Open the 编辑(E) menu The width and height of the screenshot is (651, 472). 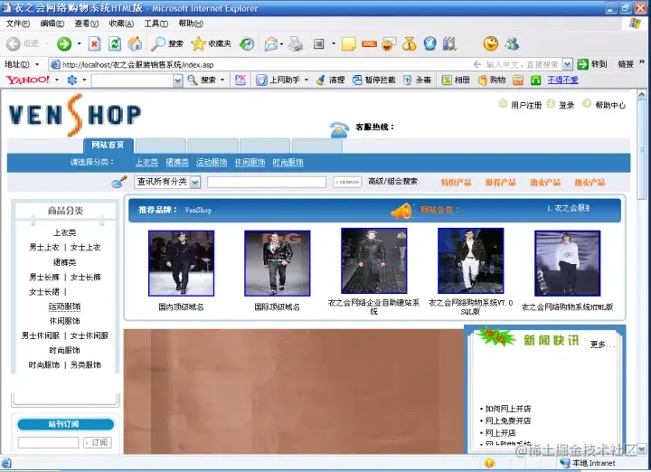(52, 24)
